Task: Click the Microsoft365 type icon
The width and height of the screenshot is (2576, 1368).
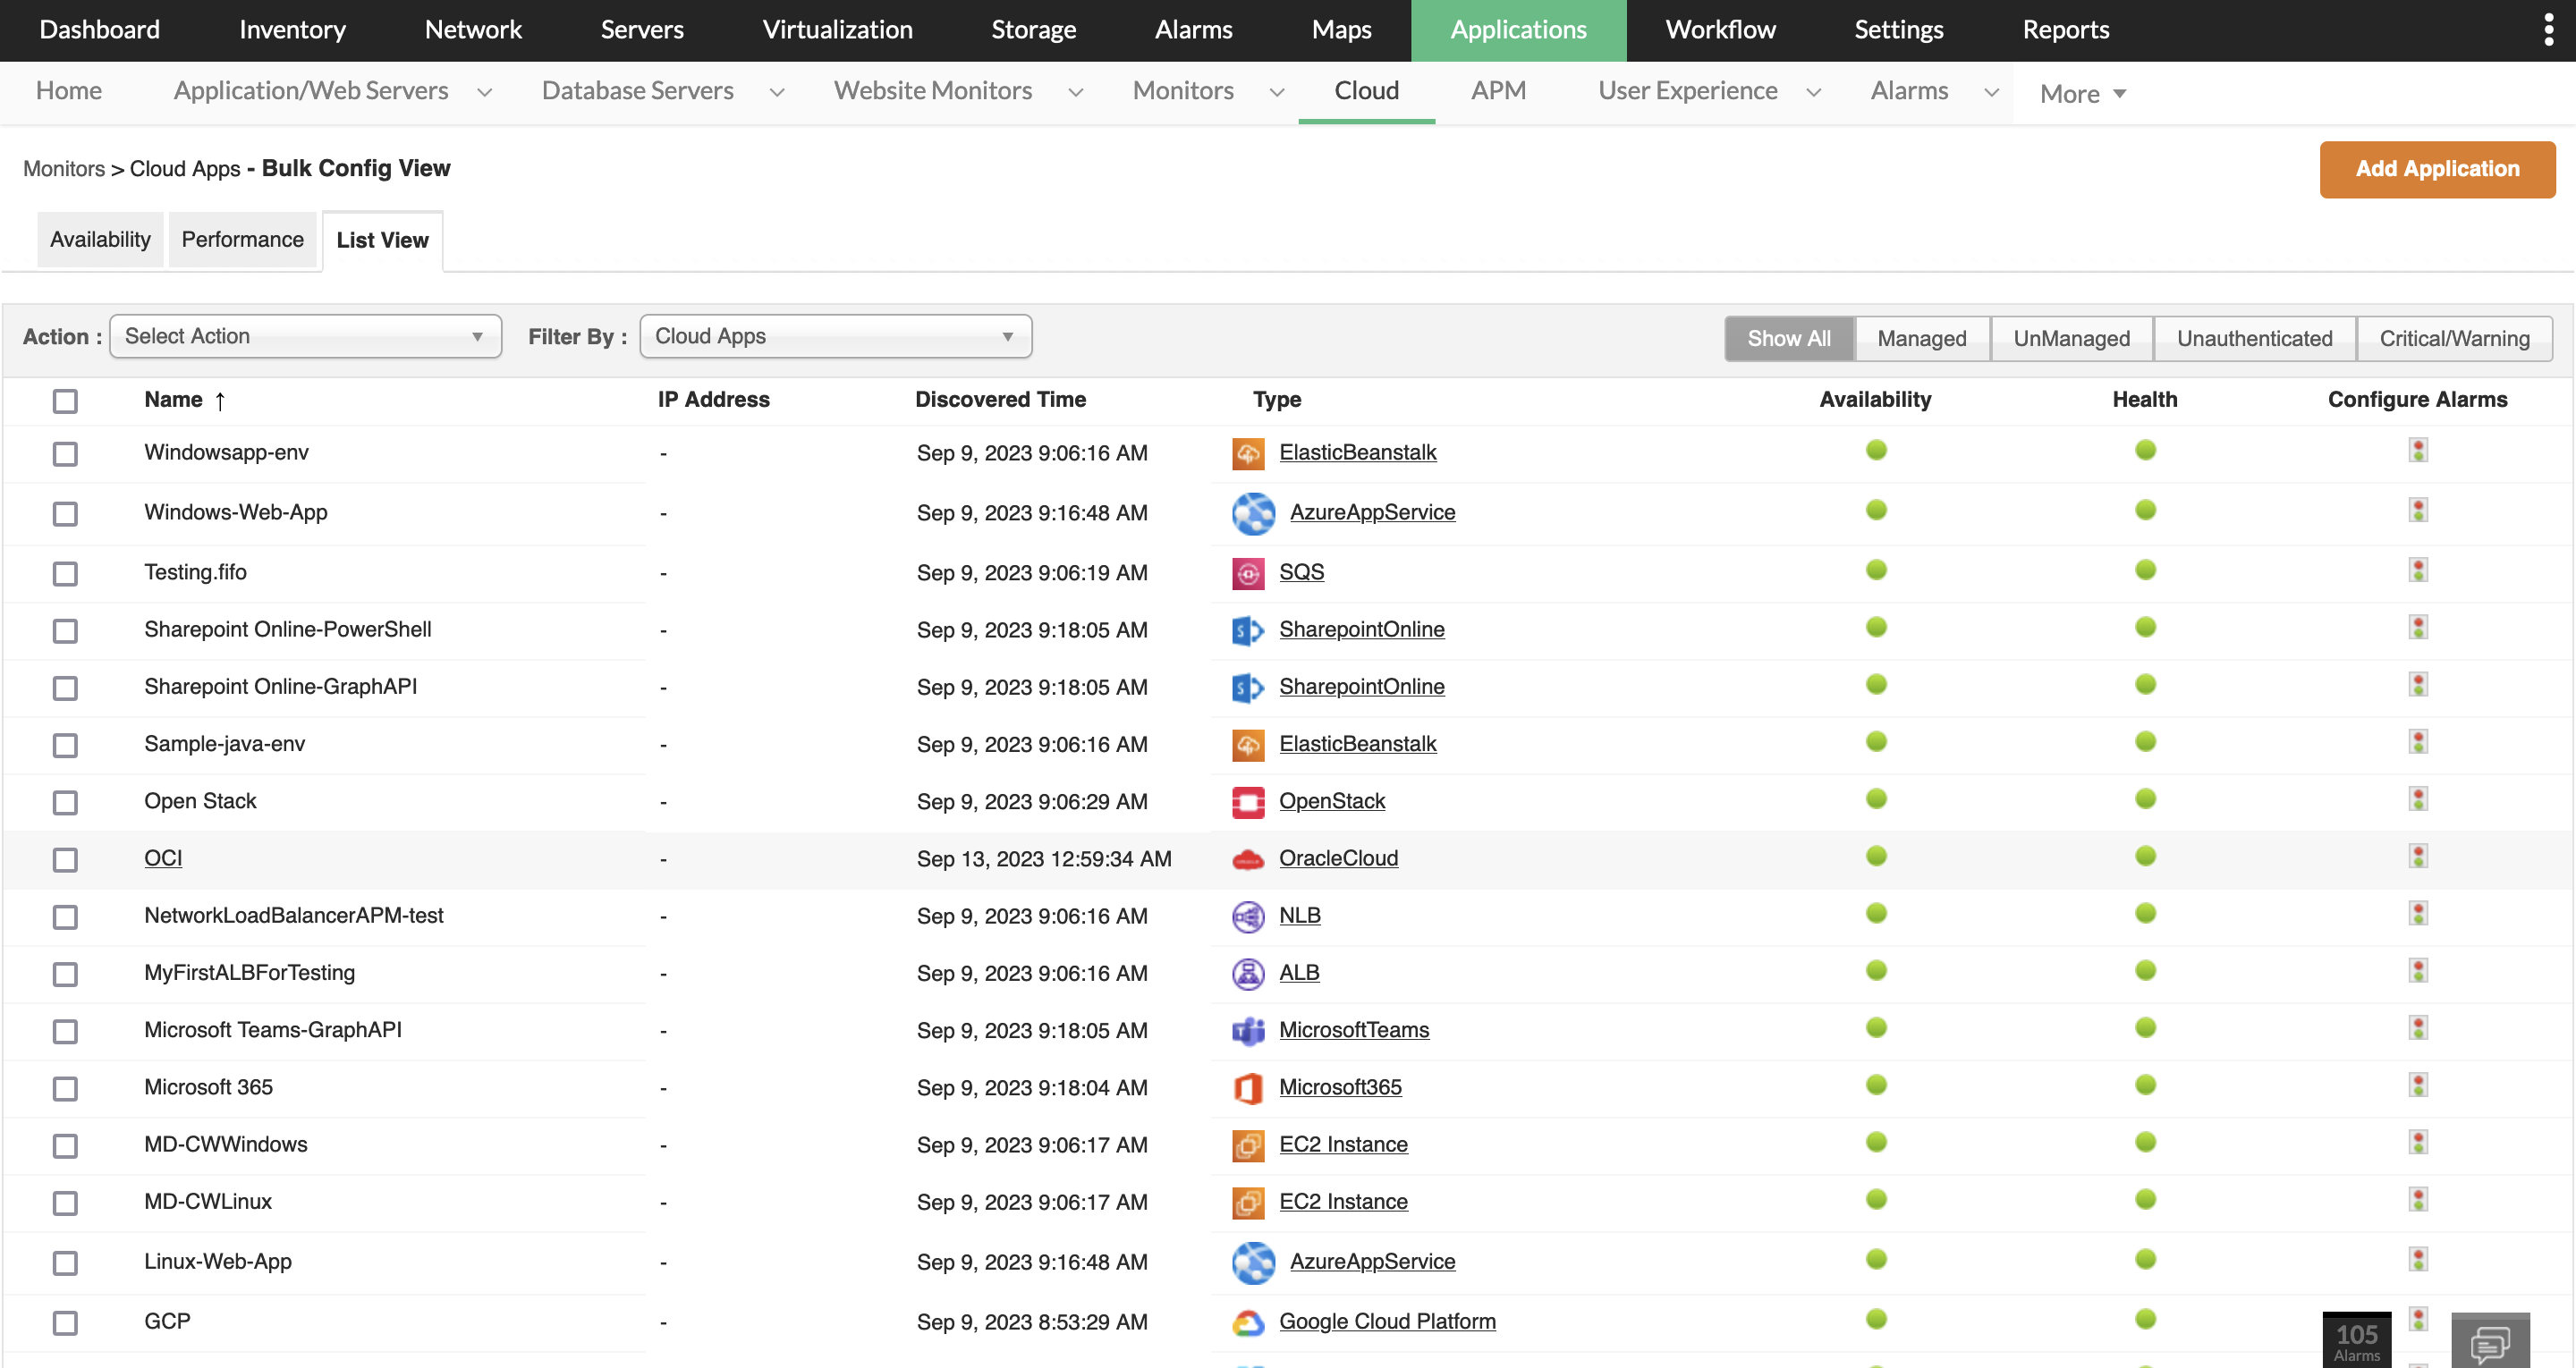Action: point(1247,1088)
